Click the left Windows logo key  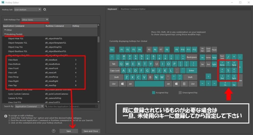click(x=122, y=84)
